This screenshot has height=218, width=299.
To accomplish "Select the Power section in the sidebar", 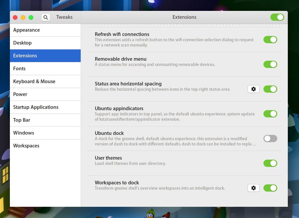I will (20, 94).
